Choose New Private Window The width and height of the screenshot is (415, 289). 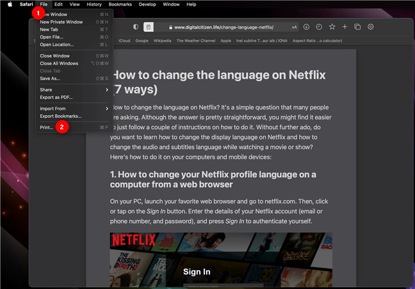pos(74,22)
